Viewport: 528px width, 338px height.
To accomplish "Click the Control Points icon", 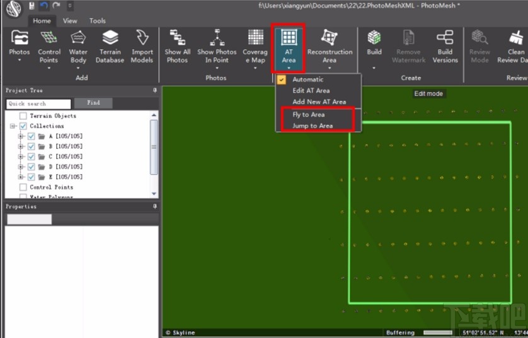I will tap(49, 37).
